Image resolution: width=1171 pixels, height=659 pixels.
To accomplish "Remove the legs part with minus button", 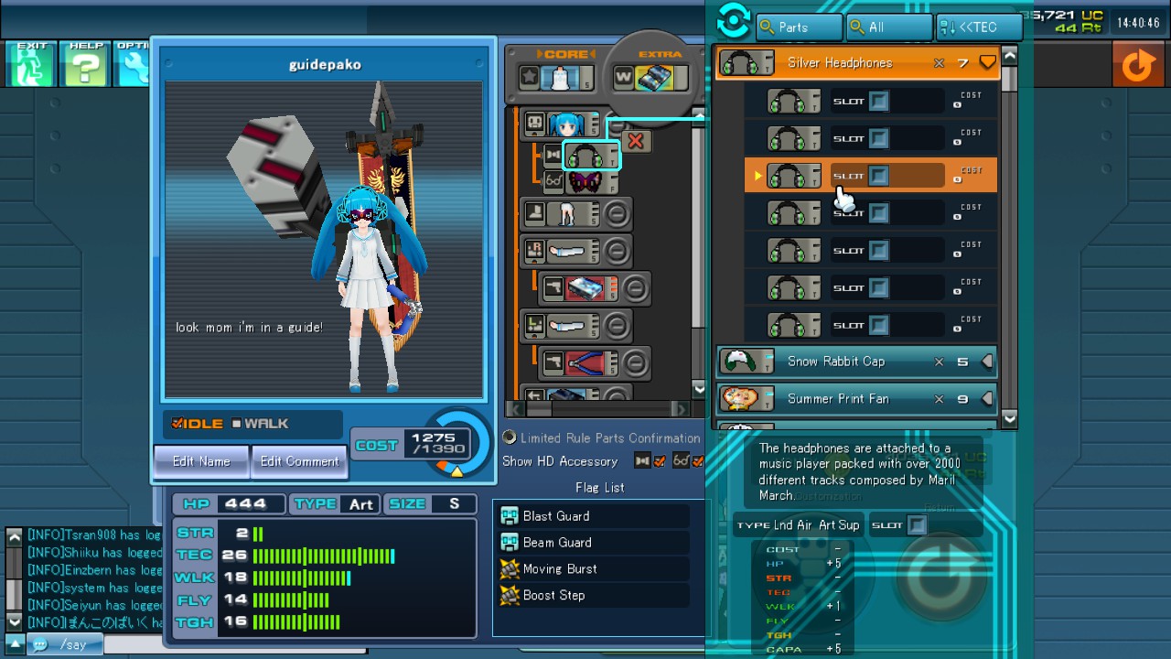I will coord(618,214).
